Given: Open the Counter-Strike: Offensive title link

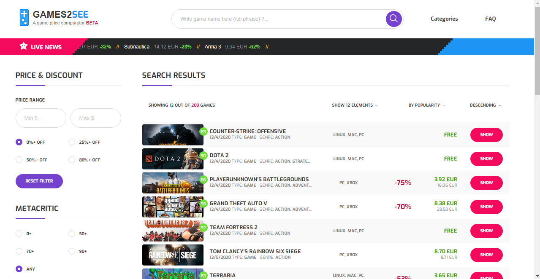Looking at the screenshot, I should tap(248, 131).
